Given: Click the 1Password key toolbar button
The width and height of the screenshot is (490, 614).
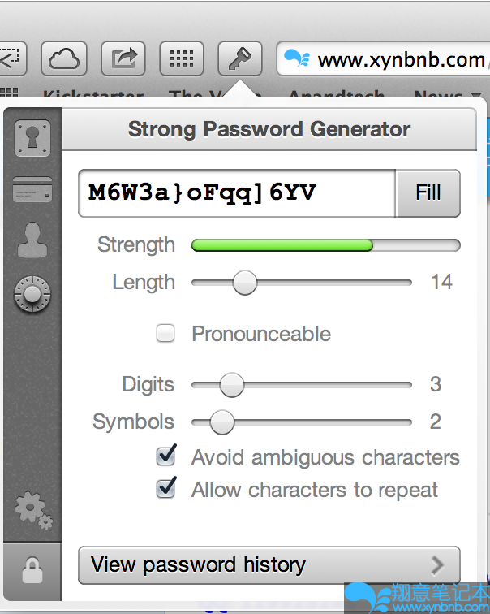Looking at the screenshot, I should (x=239, y=58).
